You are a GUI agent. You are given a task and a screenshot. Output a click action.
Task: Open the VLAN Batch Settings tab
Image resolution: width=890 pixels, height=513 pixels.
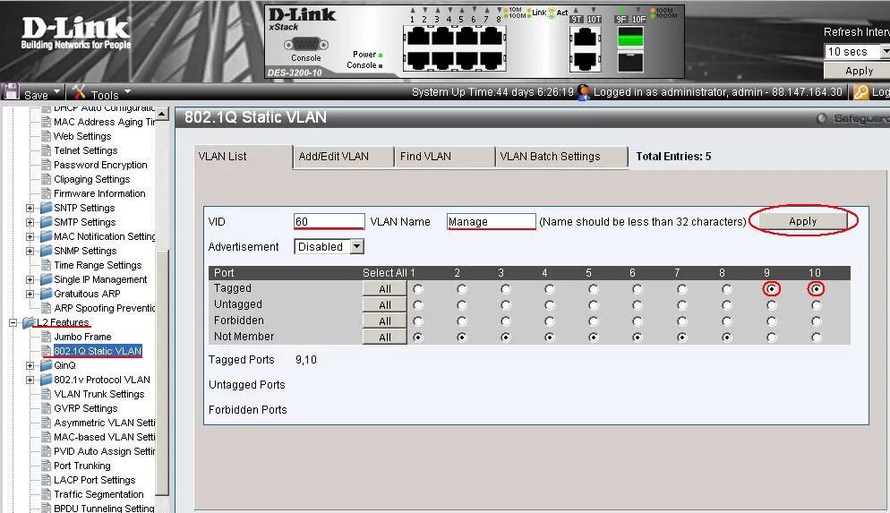tap(562, 157)
